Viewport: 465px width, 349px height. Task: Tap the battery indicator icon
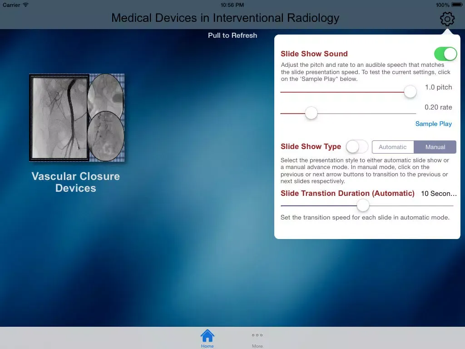pos(457,5)
